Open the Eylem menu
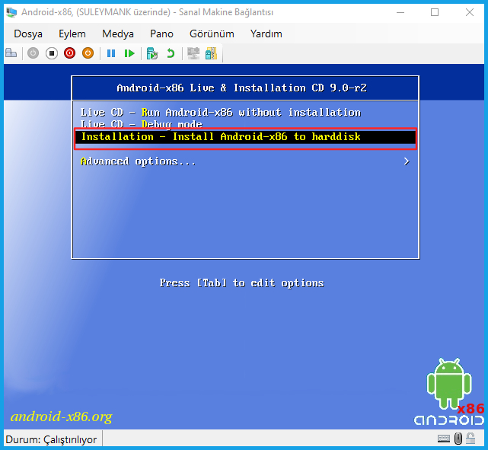488x450 pixels. point(72,34)
